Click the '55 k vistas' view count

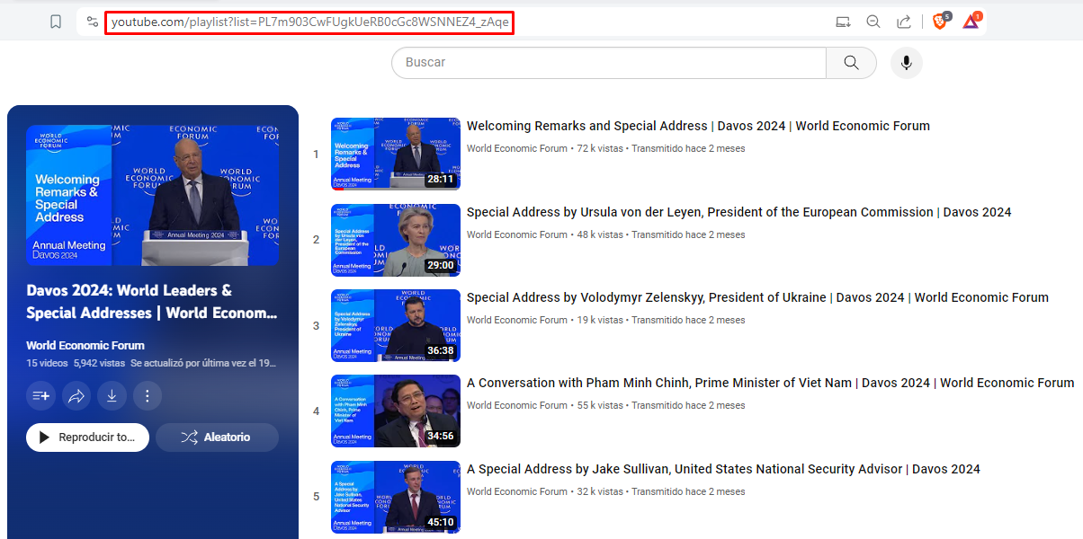pyautogui.click(x=600, y=406)
